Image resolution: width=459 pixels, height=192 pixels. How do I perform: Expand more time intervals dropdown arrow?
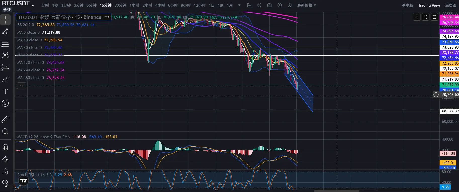pos(239,5)
